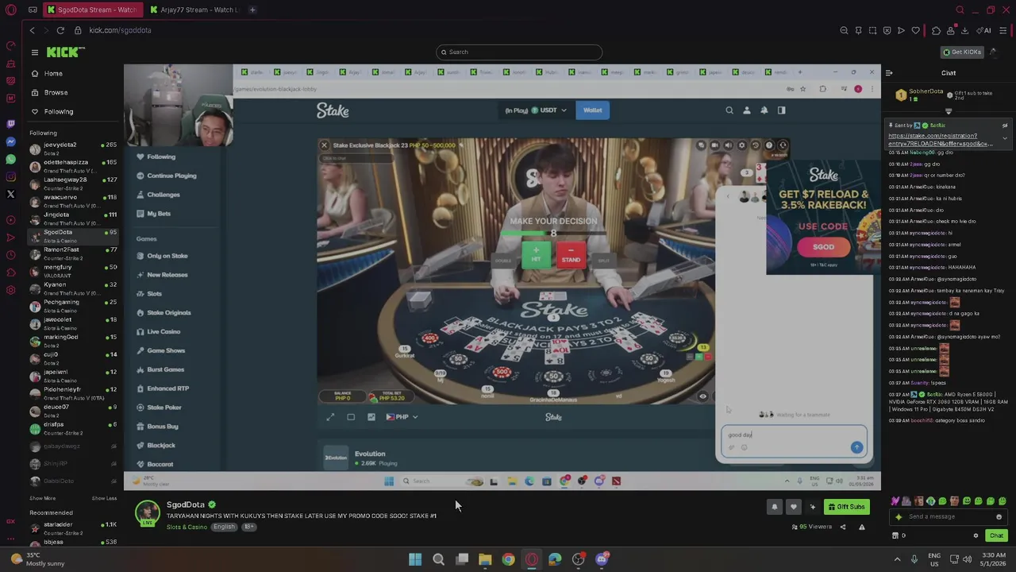Open Twitch in the Opera GX sidebar

click(10, 124)
